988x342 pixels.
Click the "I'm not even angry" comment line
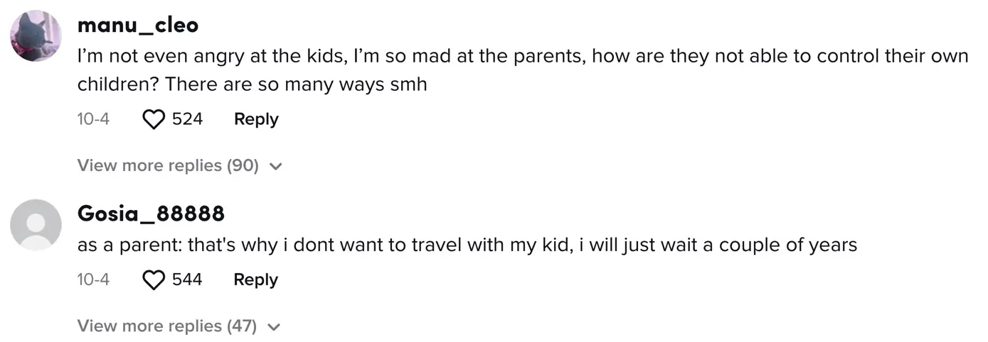pyautogui.click(x=213, y=57)
